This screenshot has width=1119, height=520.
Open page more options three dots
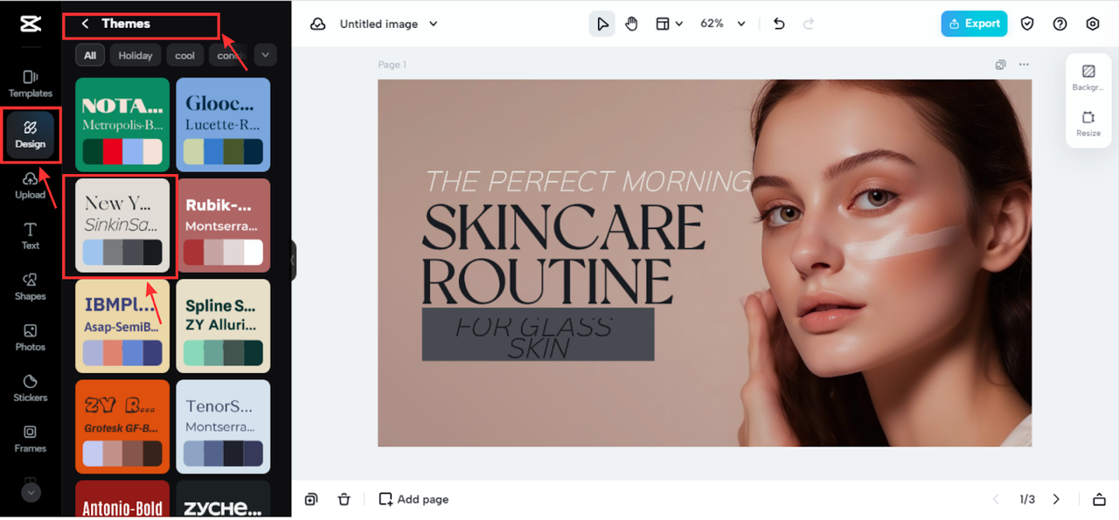[1024, 65]
